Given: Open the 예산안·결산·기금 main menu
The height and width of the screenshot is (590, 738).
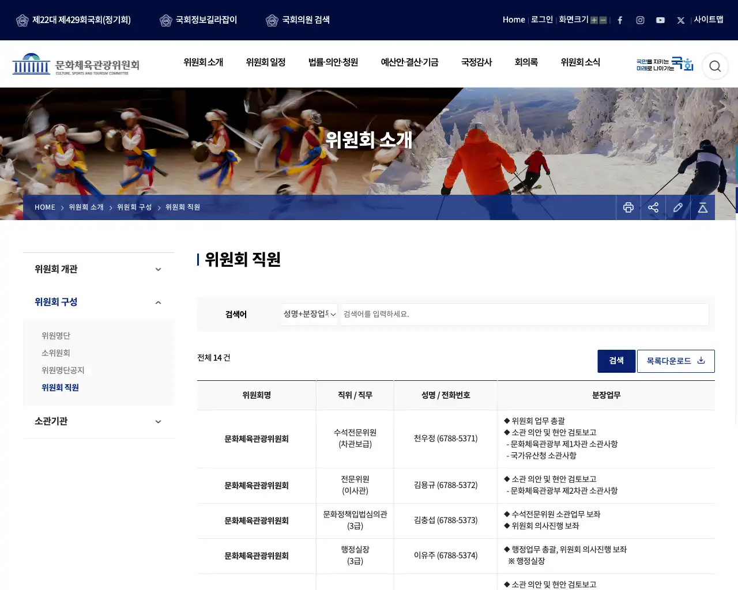Looking at the screenshot, I should (x=409, y=62).
